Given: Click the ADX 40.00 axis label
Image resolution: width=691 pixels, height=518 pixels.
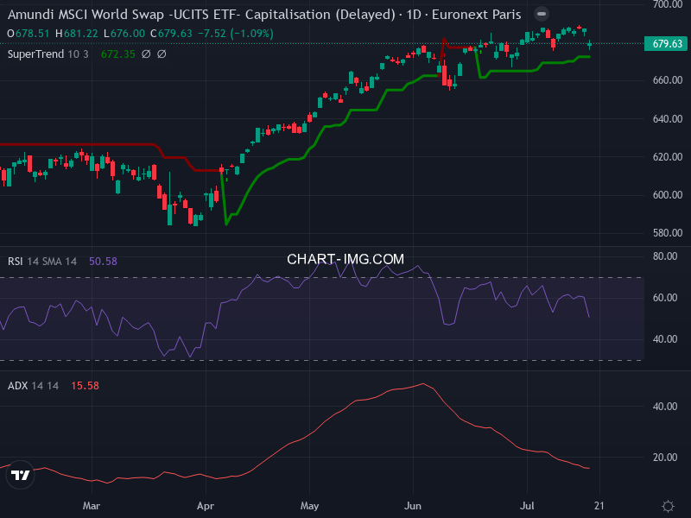Looking at the screenshot, I should [665, 407].
